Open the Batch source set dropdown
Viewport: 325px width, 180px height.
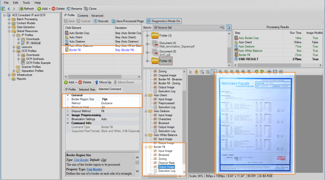pos(188,28)
